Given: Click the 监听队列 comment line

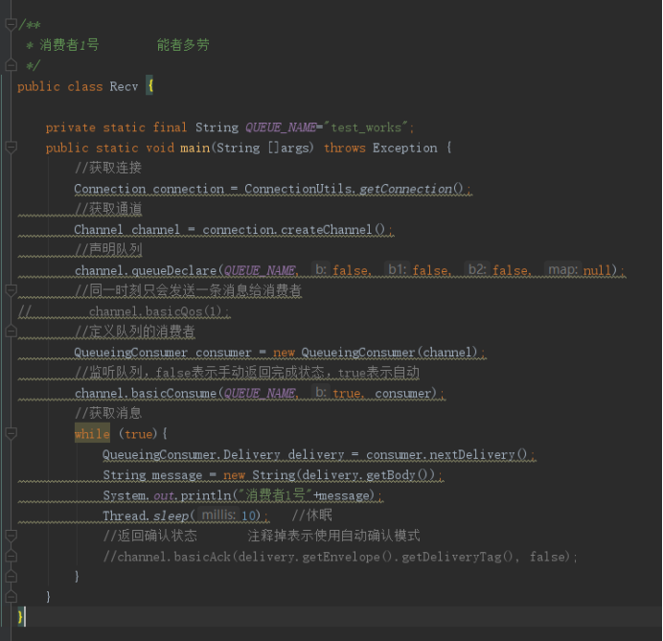Looking at the screenshot, I should tap(247, 373).
